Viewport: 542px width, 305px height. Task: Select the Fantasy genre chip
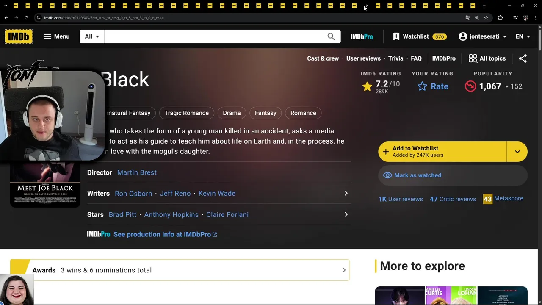265,113
